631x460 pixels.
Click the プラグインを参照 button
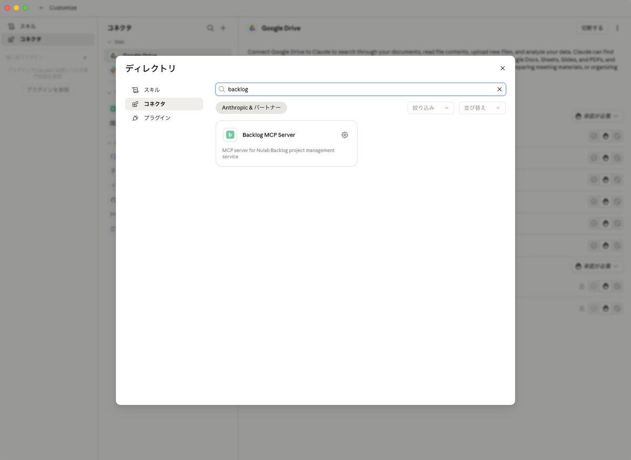coord(48,90)
